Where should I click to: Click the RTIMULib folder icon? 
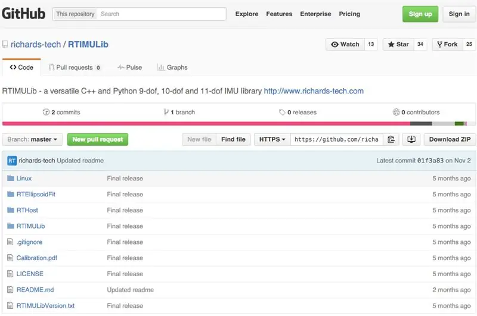11,226
